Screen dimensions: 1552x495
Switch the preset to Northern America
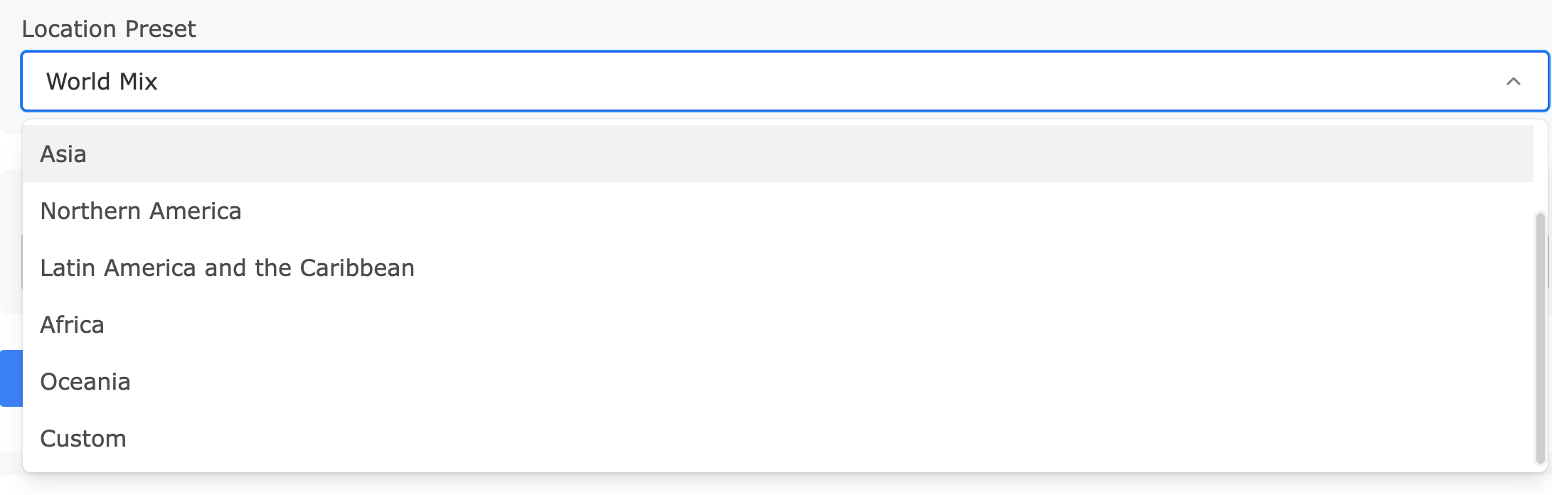(x=141, y=211)
